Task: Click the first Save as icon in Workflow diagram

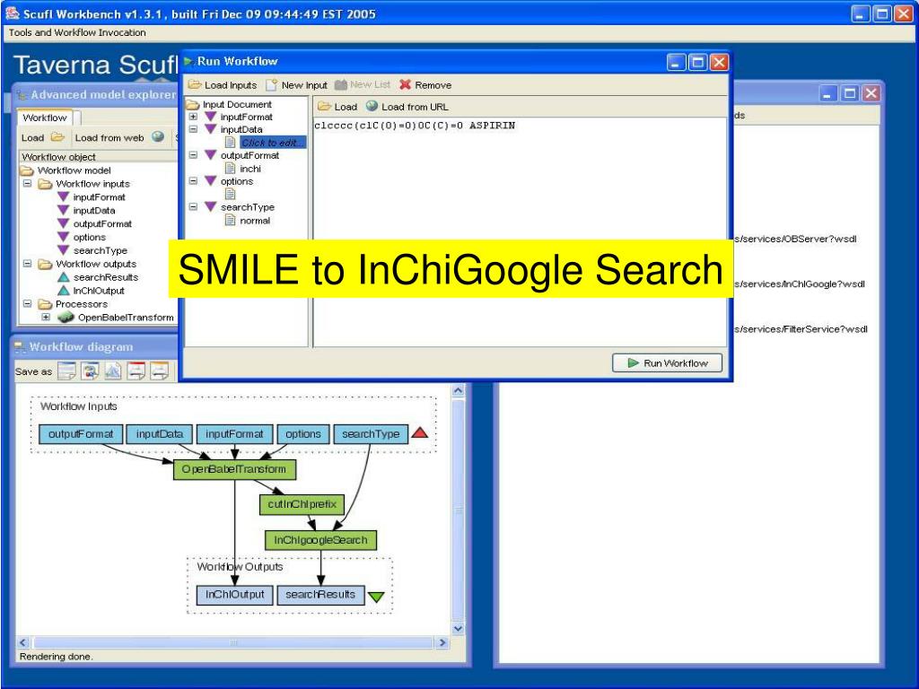Action: [66, 371]
